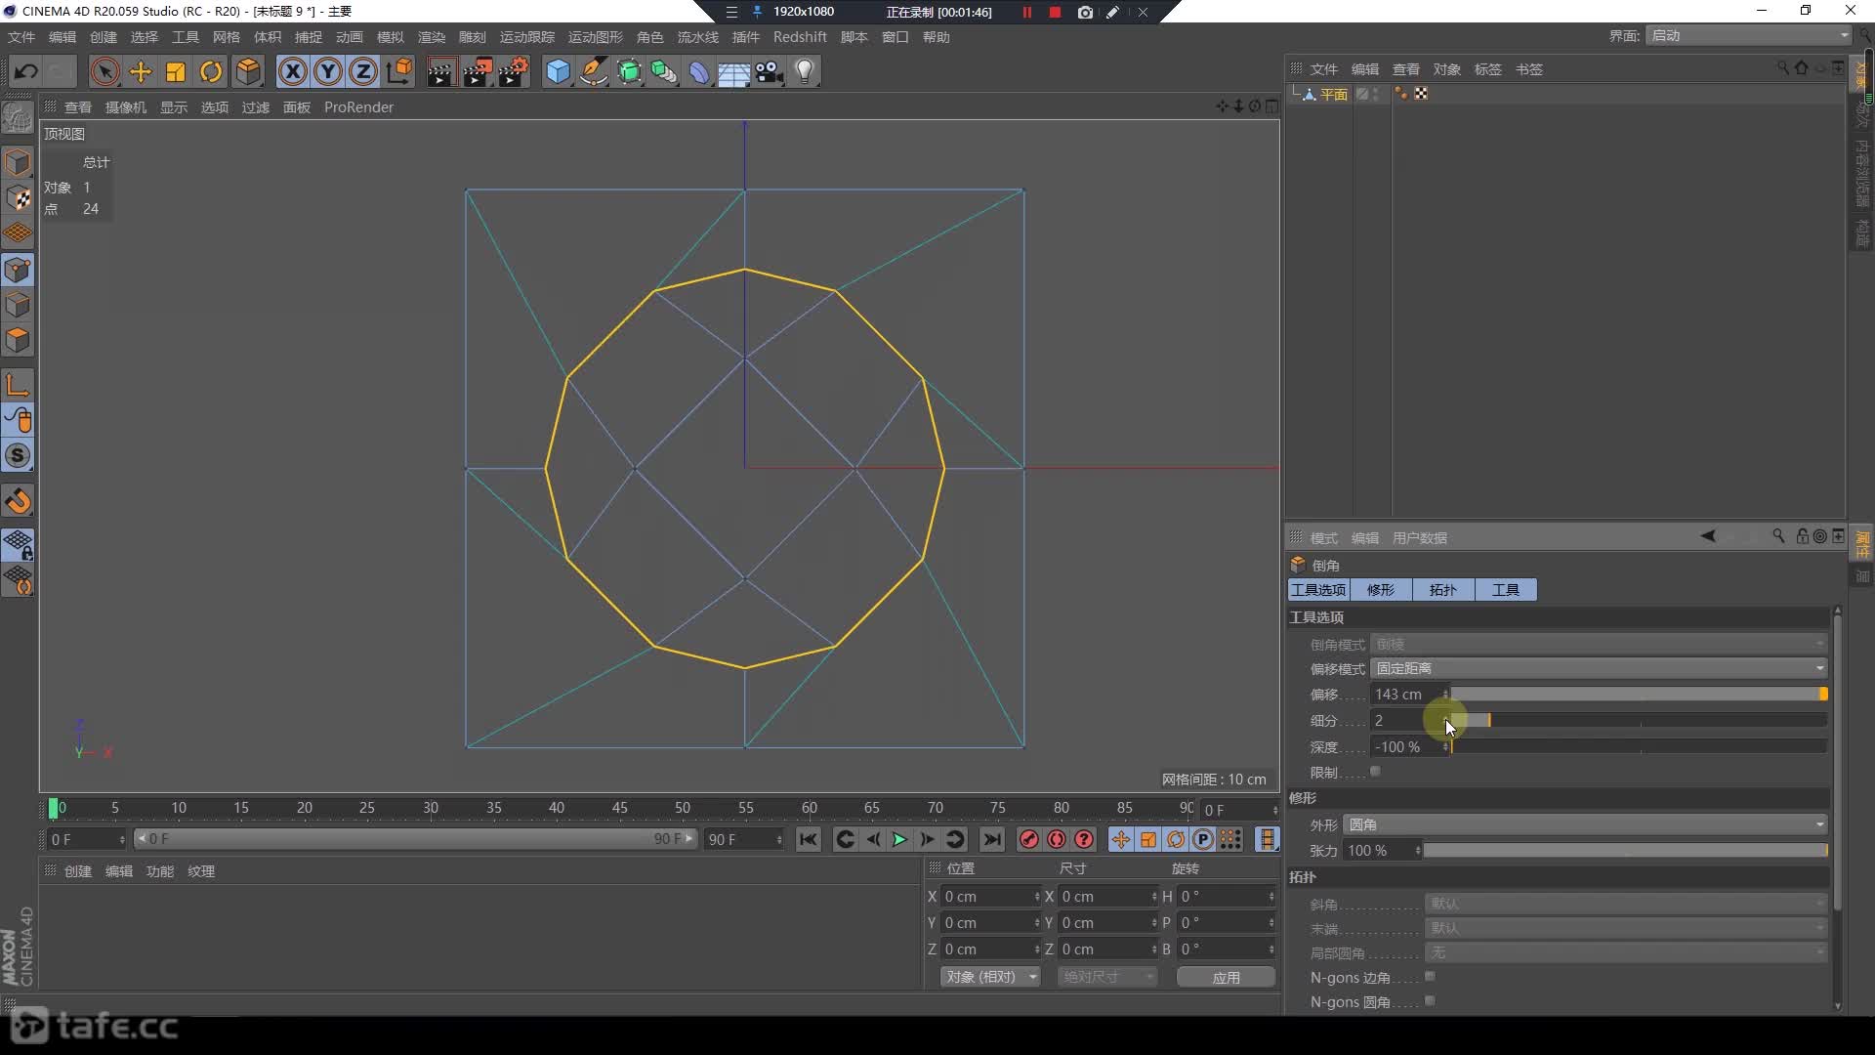Adjust the 张力 slider
Viewport: 1875px width, 1055px height.
pyautogui.click(x=1625, y=851)
